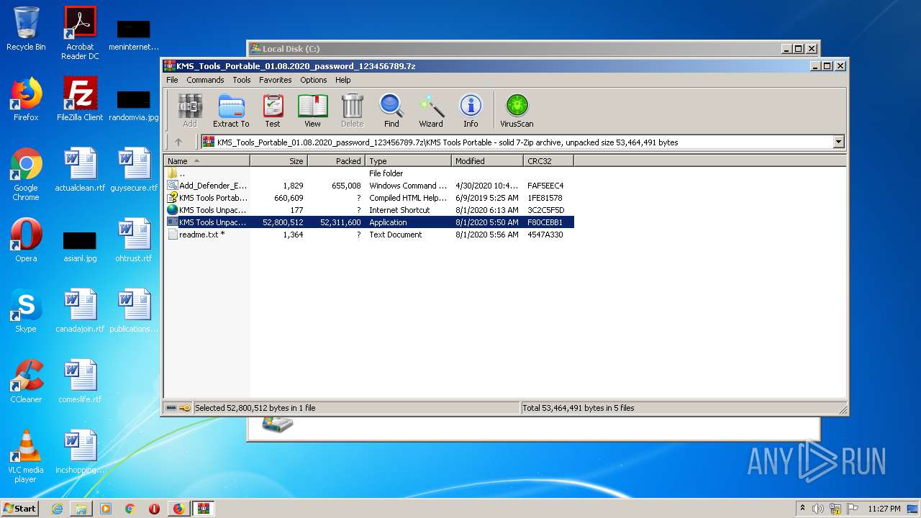The width and height of the screenshot is (921, 518).
Task: Select KMS Tools Portab... HTML Help file
Action: pyautogui.click(x=369, y=198)
